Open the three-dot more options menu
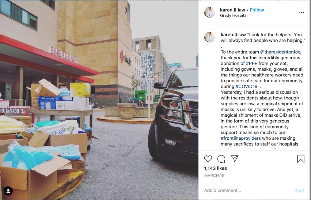 [301, 12]
